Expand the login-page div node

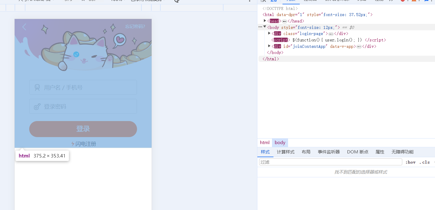269,33
